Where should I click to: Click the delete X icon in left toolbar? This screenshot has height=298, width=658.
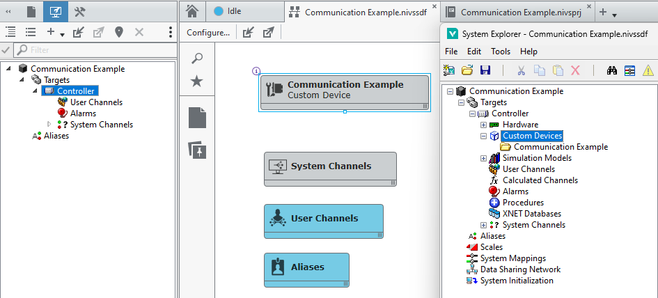(x=139, y=32)
